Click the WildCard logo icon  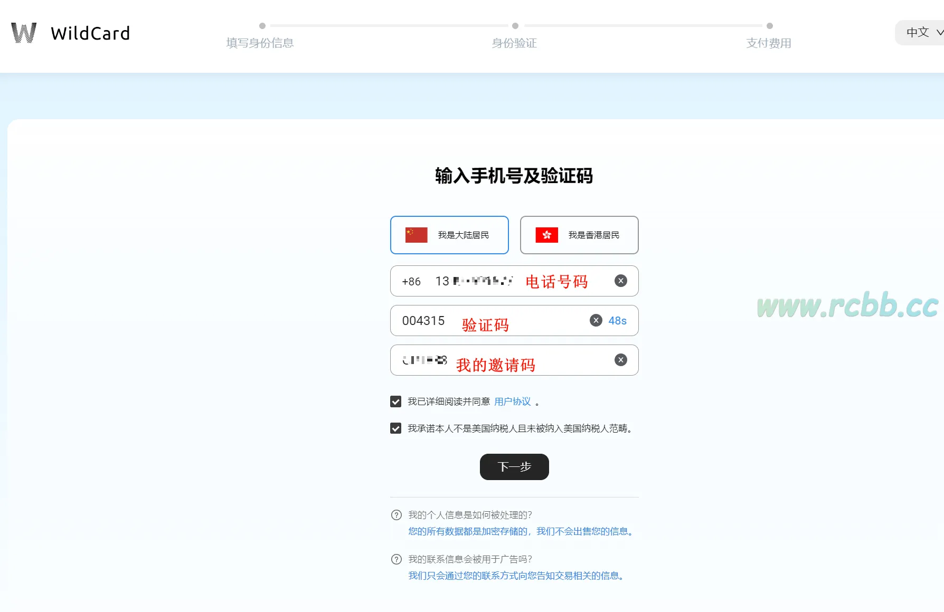pos(24,33)
